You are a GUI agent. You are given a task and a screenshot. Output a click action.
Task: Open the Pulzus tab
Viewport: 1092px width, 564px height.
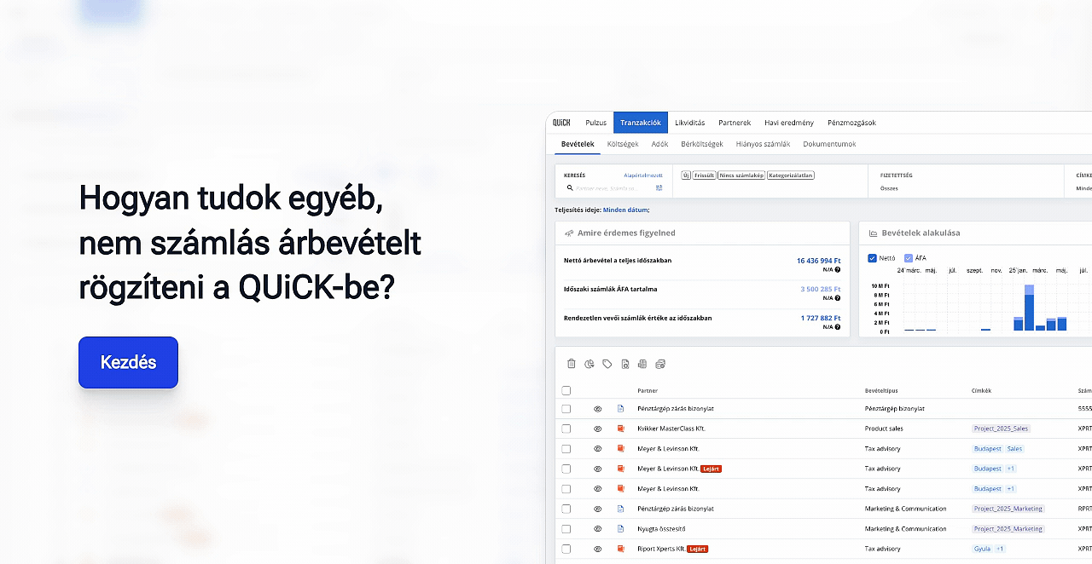(595, 123)
